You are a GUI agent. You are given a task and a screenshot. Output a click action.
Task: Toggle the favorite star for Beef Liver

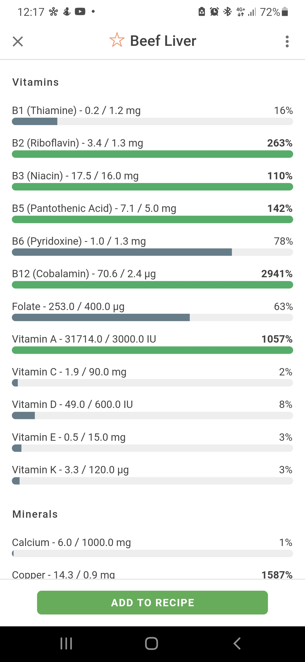pos(117,40)
